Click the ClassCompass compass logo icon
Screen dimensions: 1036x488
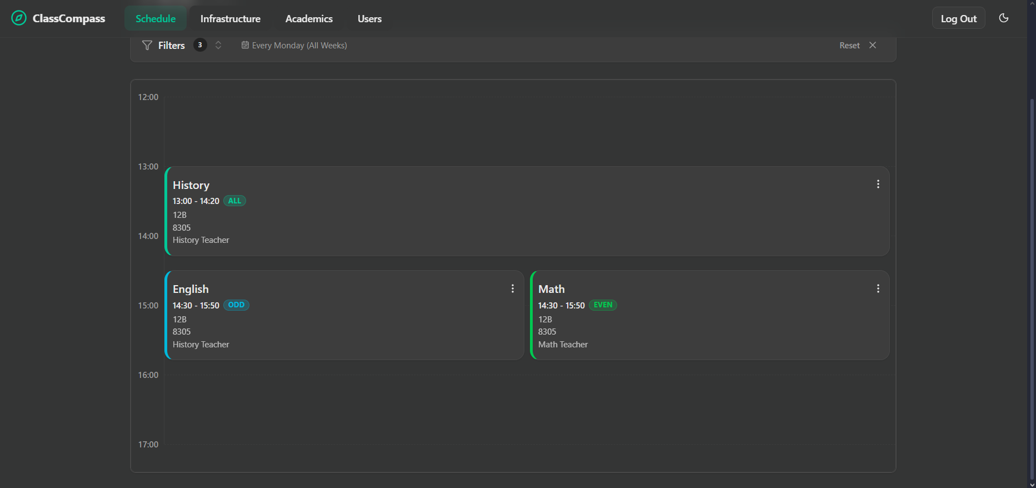pyautogui.click(x=19, y=18)
